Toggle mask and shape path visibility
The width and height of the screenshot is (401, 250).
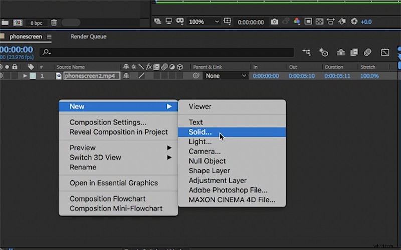point(180,21)
